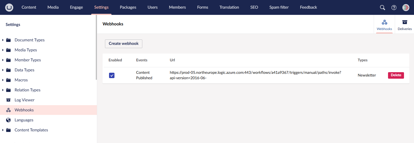Click the Enabled column header
The height and width of the screenshot is (143, 414).
point(115,60)
